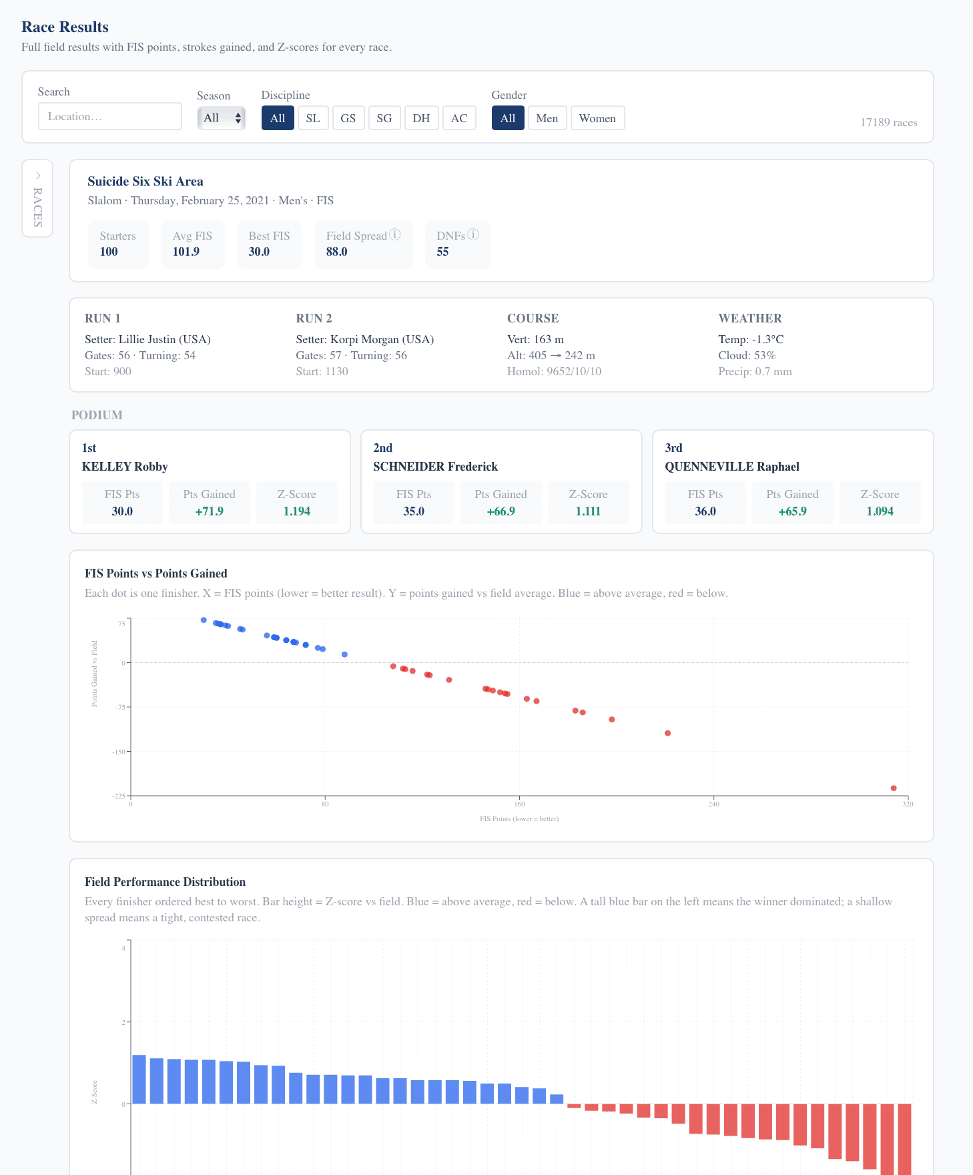
Task: Select the All gender filter
Action: (x=507, y=118)
